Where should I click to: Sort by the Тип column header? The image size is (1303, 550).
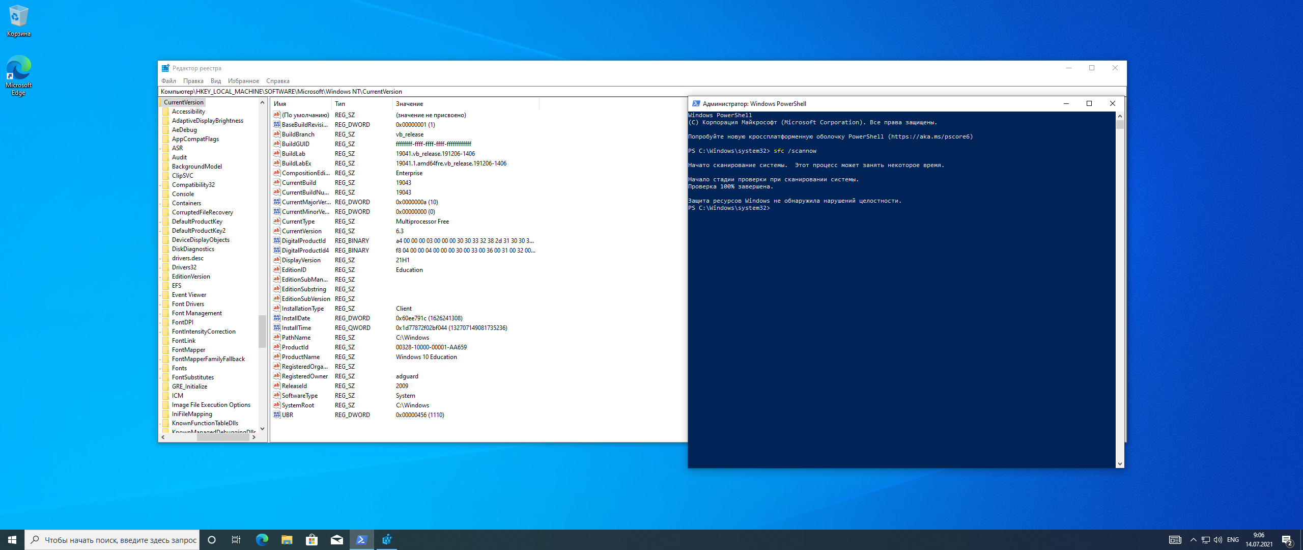pyautogui.click(x=362, y=104)
